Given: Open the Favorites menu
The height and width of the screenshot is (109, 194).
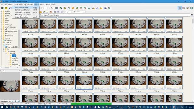Looking at the screenshot, I should click(x=30, y=5).
